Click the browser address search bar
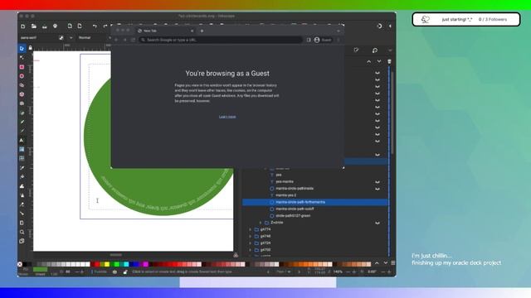The height and width of the screenshot is (298, 531). (x=221, y=40)
